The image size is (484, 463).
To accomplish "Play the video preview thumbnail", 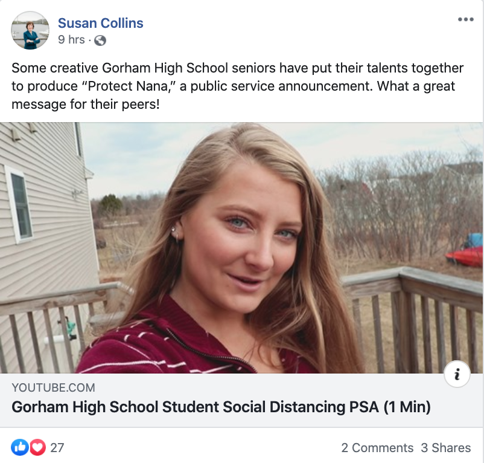I will coord(241,248).
